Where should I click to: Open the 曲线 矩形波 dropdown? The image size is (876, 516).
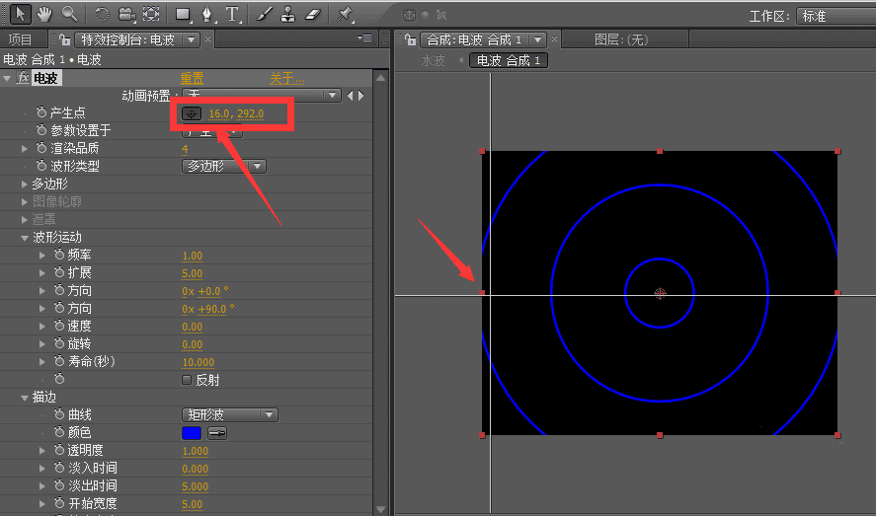click(x=229, y=415)
